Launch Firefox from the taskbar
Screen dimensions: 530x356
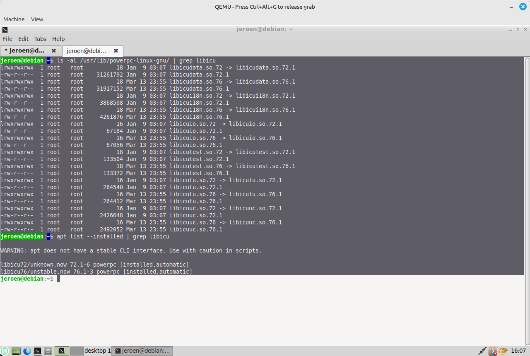point(27,351)
